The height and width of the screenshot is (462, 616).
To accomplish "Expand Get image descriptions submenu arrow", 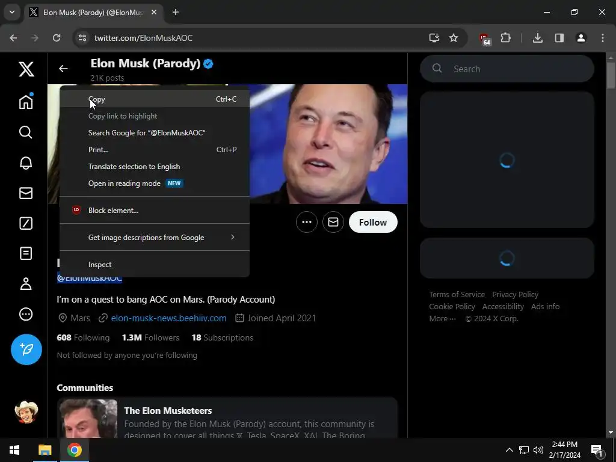I will coord(233,237).
